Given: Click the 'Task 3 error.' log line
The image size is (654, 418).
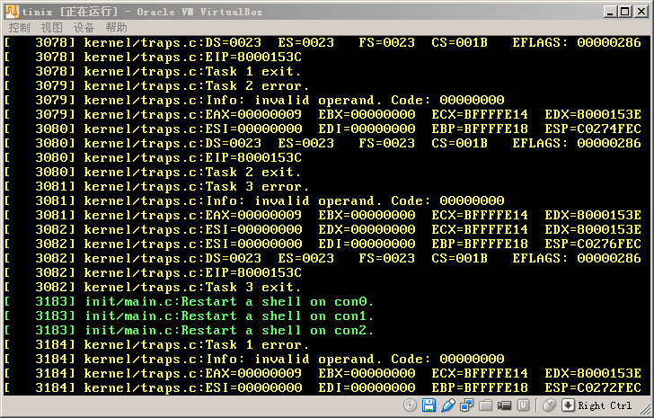Looking at the screenshot, I should (x=157, y=186).
